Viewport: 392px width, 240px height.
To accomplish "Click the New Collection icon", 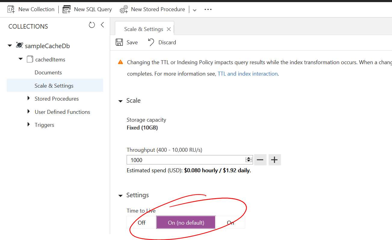I will [x=11, y=9].
